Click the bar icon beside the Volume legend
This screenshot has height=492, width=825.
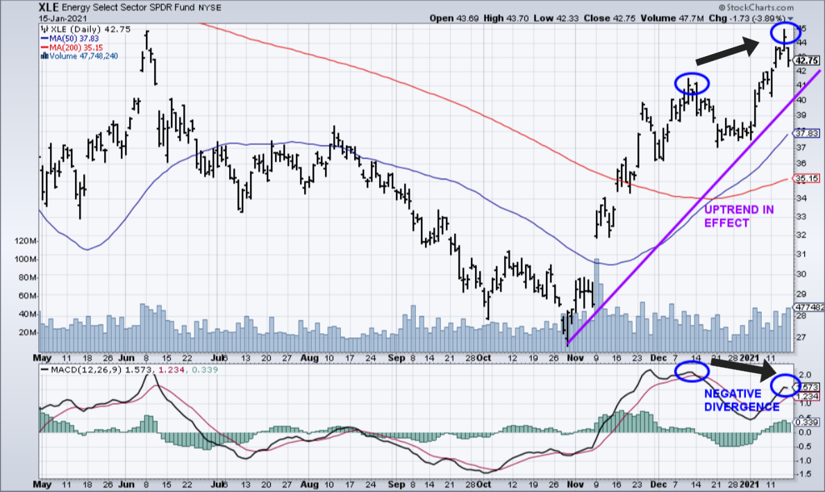coord(44,56)
